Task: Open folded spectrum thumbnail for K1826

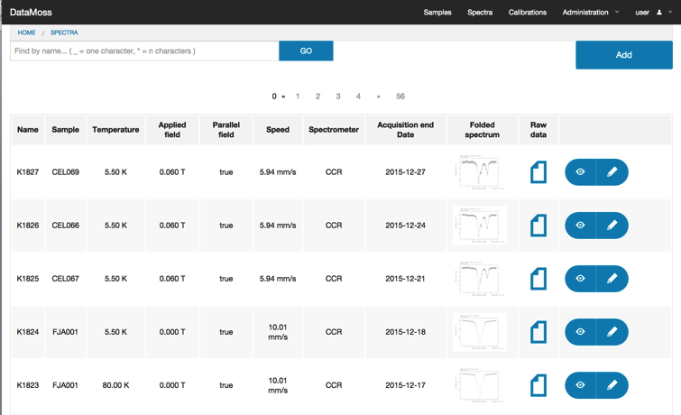Action: pyautogui.click(x=480, y=226)
